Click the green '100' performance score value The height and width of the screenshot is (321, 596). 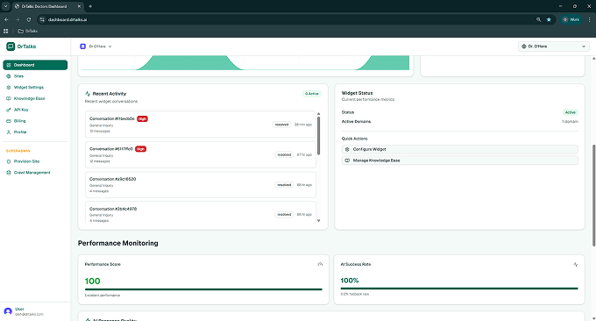(x=92, y=281)
